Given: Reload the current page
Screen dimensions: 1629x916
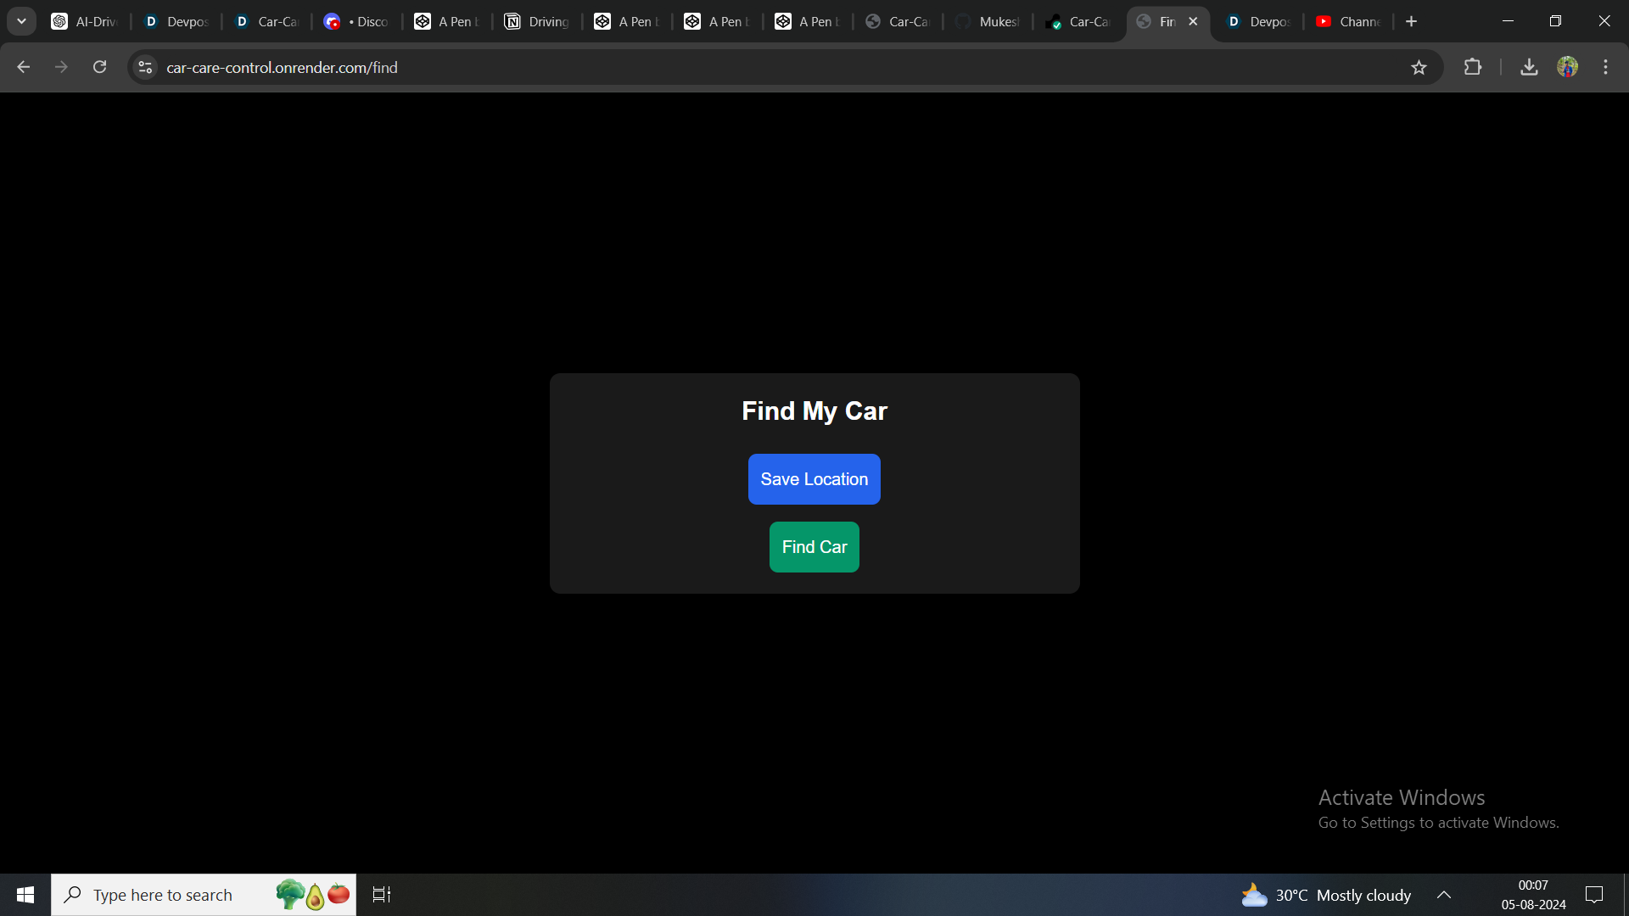Looking at the screenshot, I should coord(99,67).
